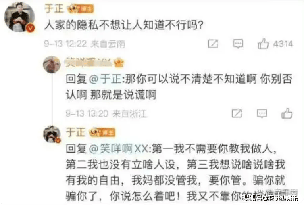
Task: Click the @笑咩啊XX mention in the last reply
Action: click(x=119, y=149)
